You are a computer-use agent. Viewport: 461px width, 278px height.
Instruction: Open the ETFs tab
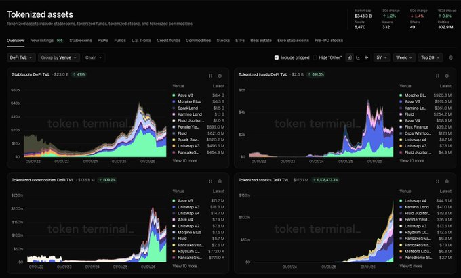[x=240, y=41]
